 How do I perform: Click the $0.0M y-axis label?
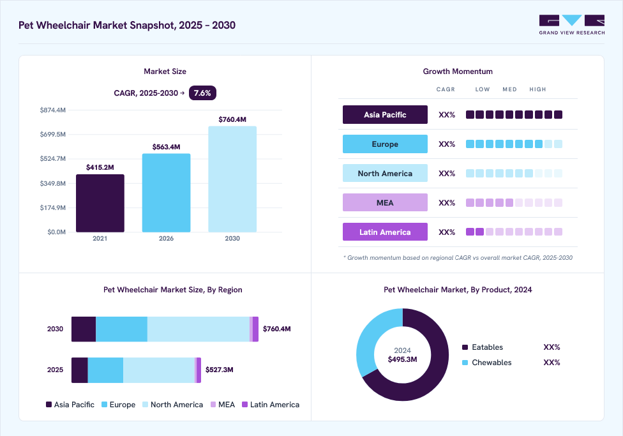coord(56,232)
